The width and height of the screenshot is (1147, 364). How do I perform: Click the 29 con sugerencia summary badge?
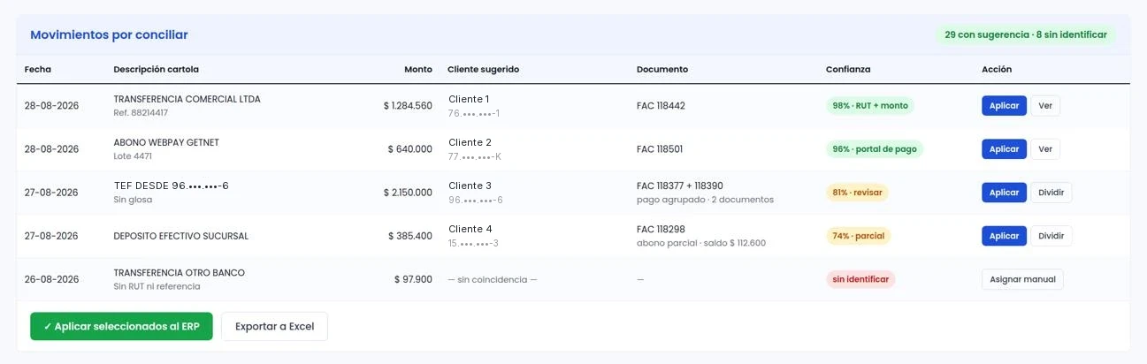pos(1026,34)
